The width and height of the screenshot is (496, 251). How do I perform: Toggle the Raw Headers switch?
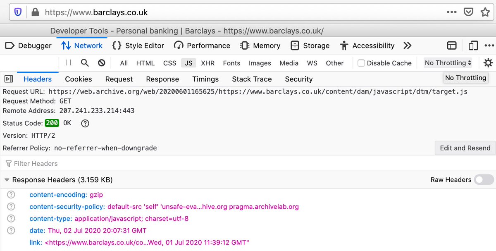[484, 179]
